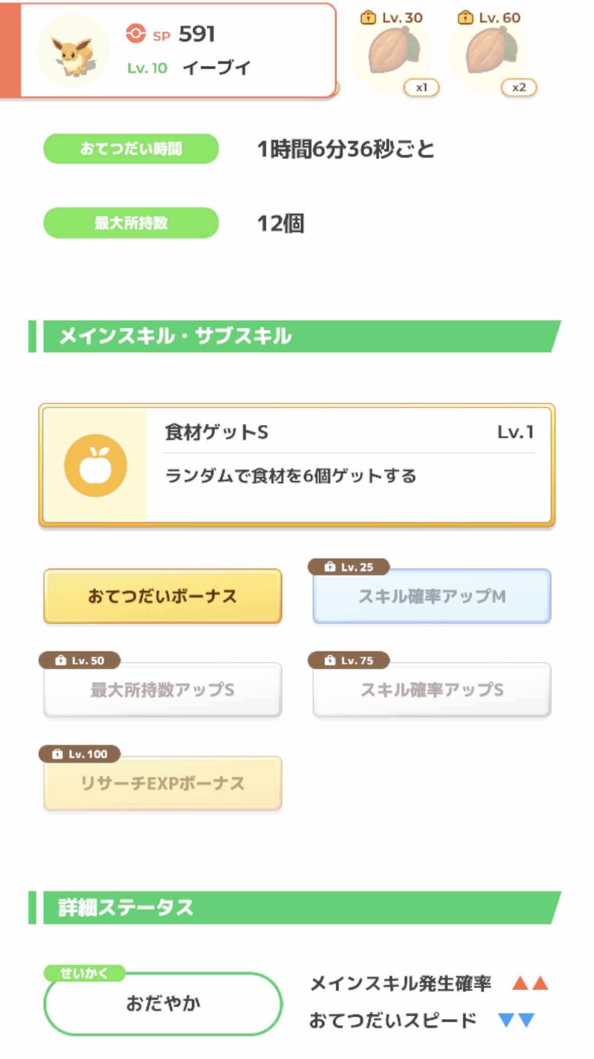
Task: Open locked スキル確率アップM sub skill
Action: [432, 596]
